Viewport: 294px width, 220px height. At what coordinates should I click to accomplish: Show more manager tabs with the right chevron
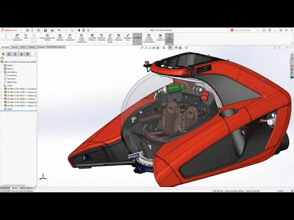coord(35,54)
